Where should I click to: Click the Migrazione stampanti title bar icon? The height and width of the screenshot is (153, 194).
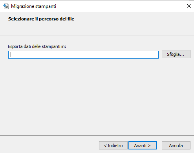5,6
